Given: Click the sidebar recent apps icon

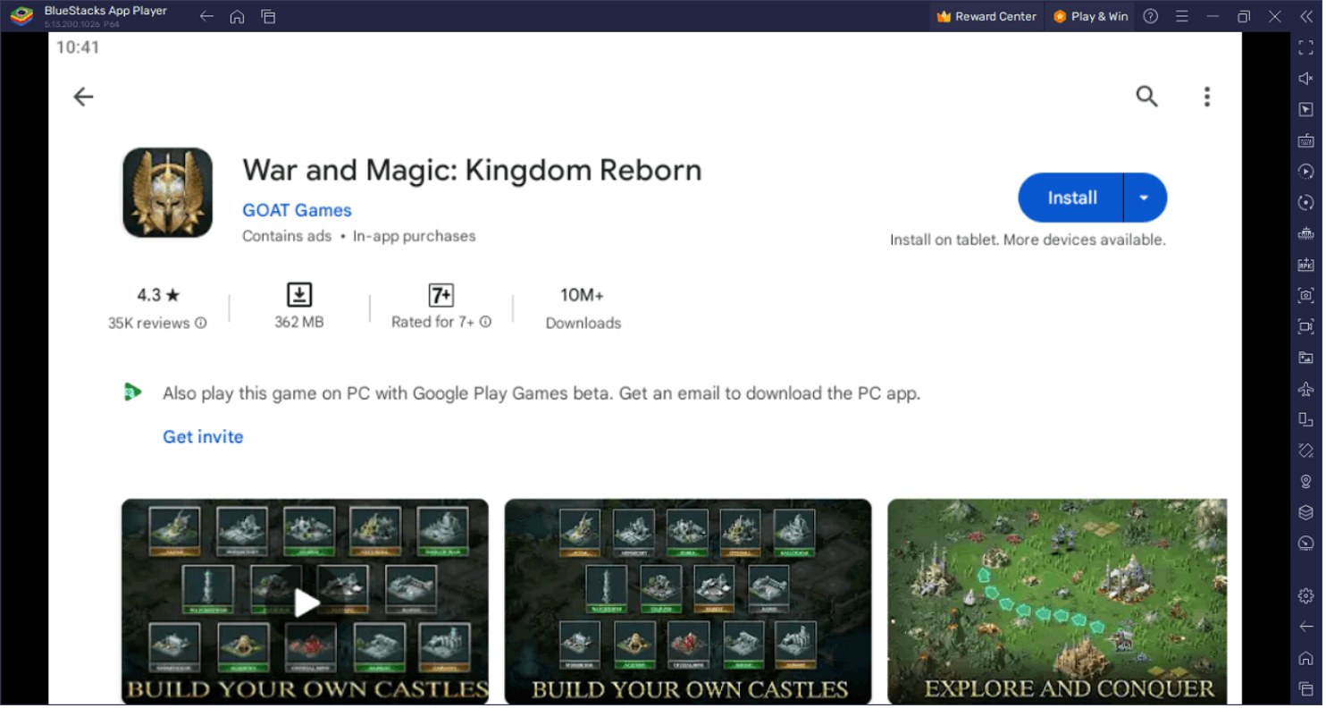Looking at the screenshot, I should point(1305,688).
